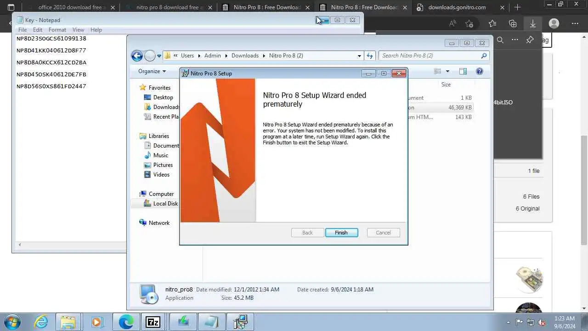Screen dimensions: 588x331
Task: Open the Organize dropdown menu
Action: [x=152, y=71]
